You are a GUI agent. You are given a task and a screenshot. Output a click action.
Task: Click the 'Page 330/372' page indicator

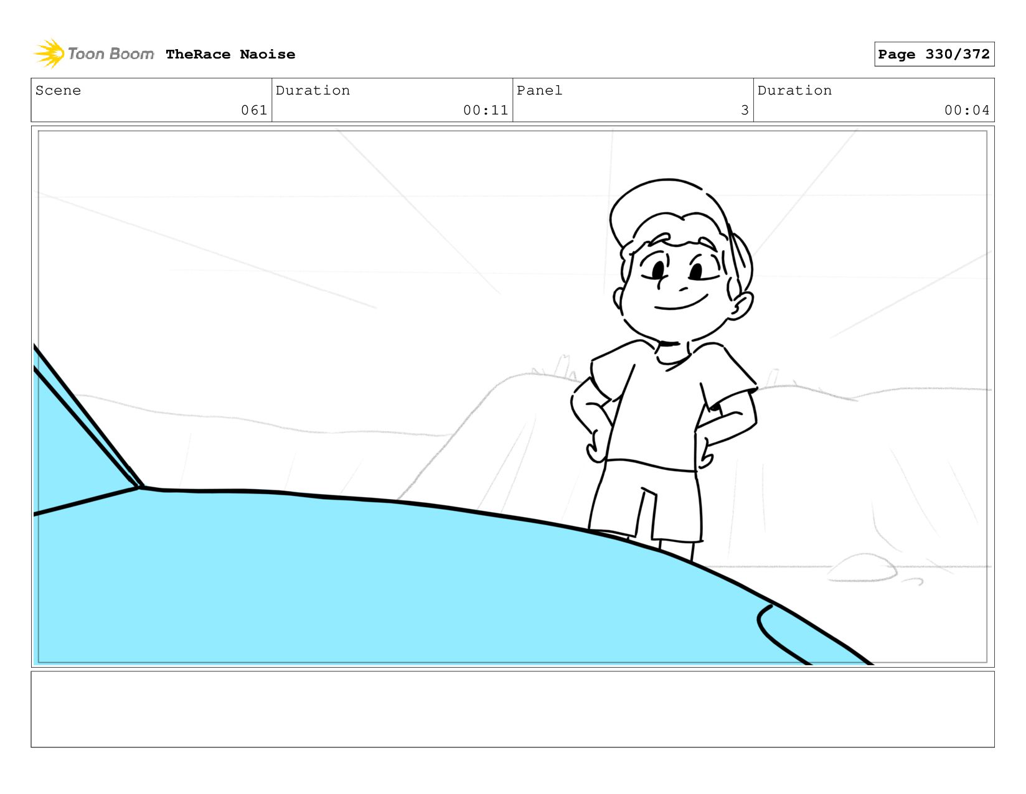(x=934, y=54)
